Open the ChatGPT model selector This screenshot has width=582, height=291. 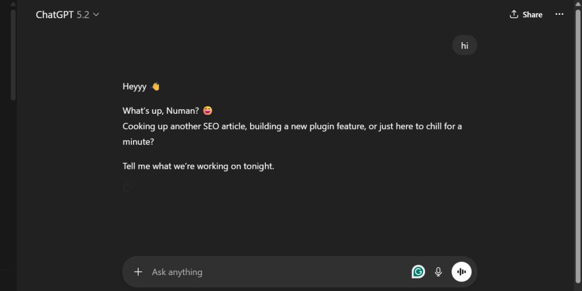pos(55,15)
